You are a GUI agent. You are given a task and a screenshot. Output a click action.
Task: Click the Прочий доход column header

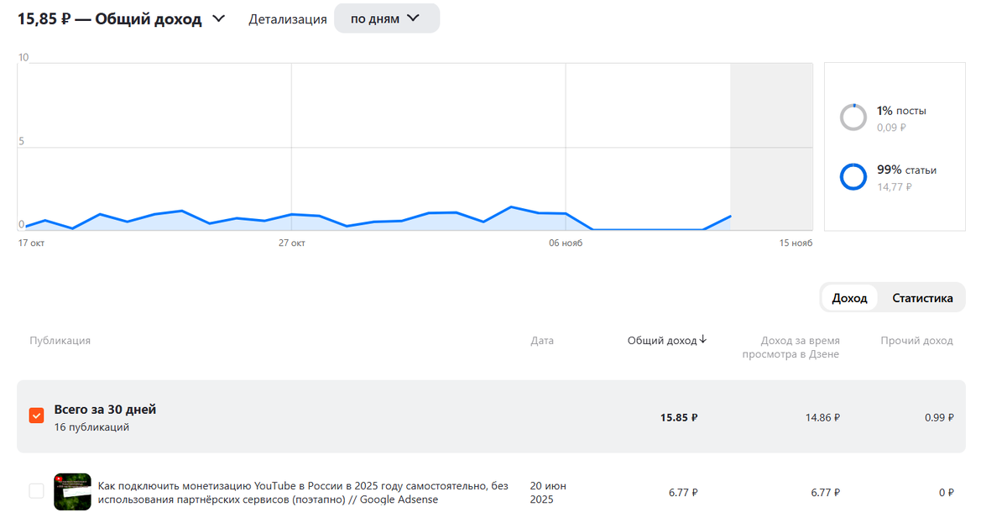coord(916,340)
